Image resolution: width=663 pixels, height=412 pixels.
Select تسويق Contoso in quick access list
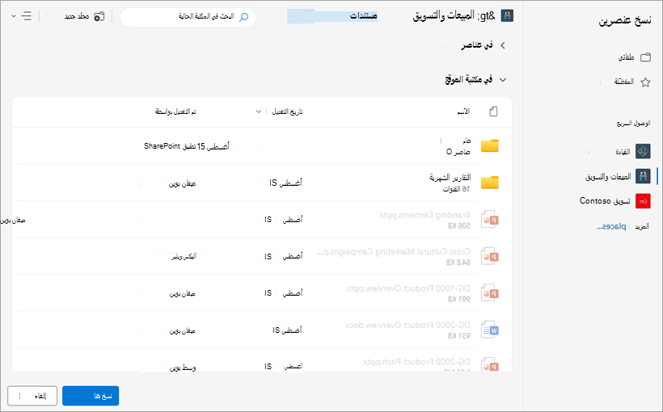605,201
